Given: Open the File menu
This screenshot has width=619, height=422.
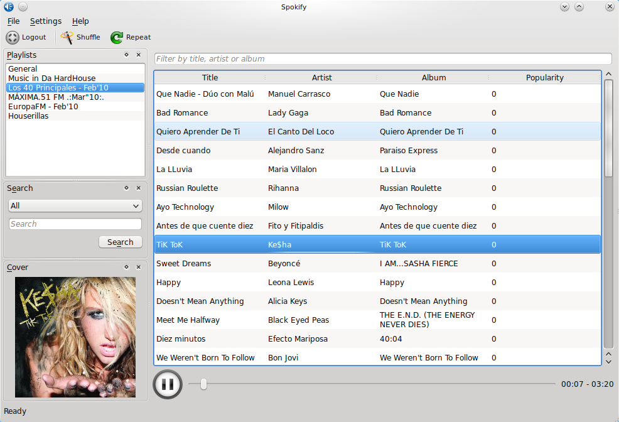Looking at the screenshot, I should click(x=13, y=21).
